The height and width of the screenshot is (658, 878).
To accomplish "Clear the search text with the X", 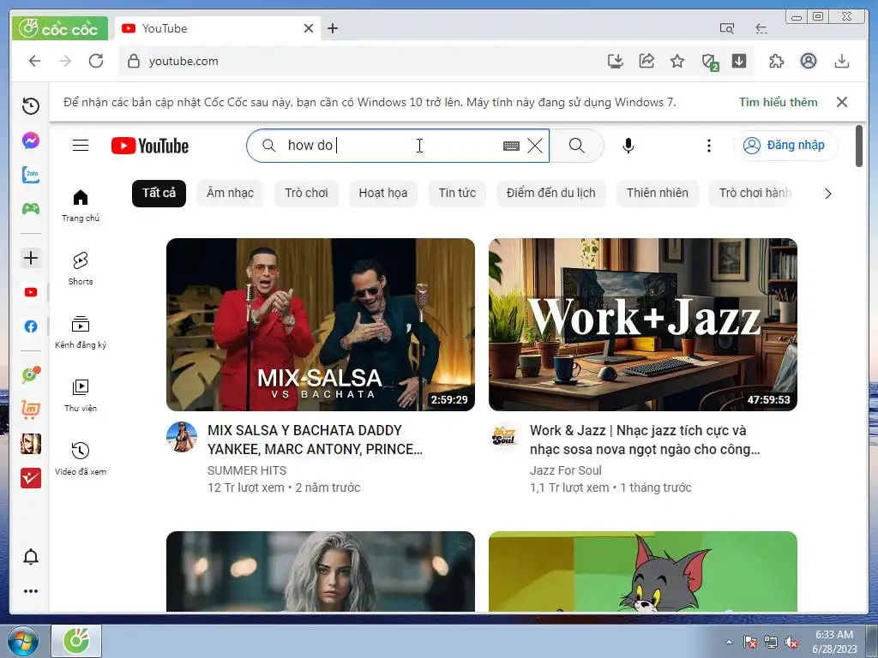I will click(x=535, y=146).
